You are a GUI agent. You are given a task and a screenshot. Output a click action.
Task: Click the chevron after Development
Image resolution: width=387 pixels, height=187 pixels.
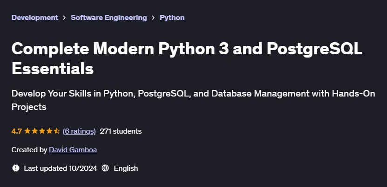click(x=64, y=18)
